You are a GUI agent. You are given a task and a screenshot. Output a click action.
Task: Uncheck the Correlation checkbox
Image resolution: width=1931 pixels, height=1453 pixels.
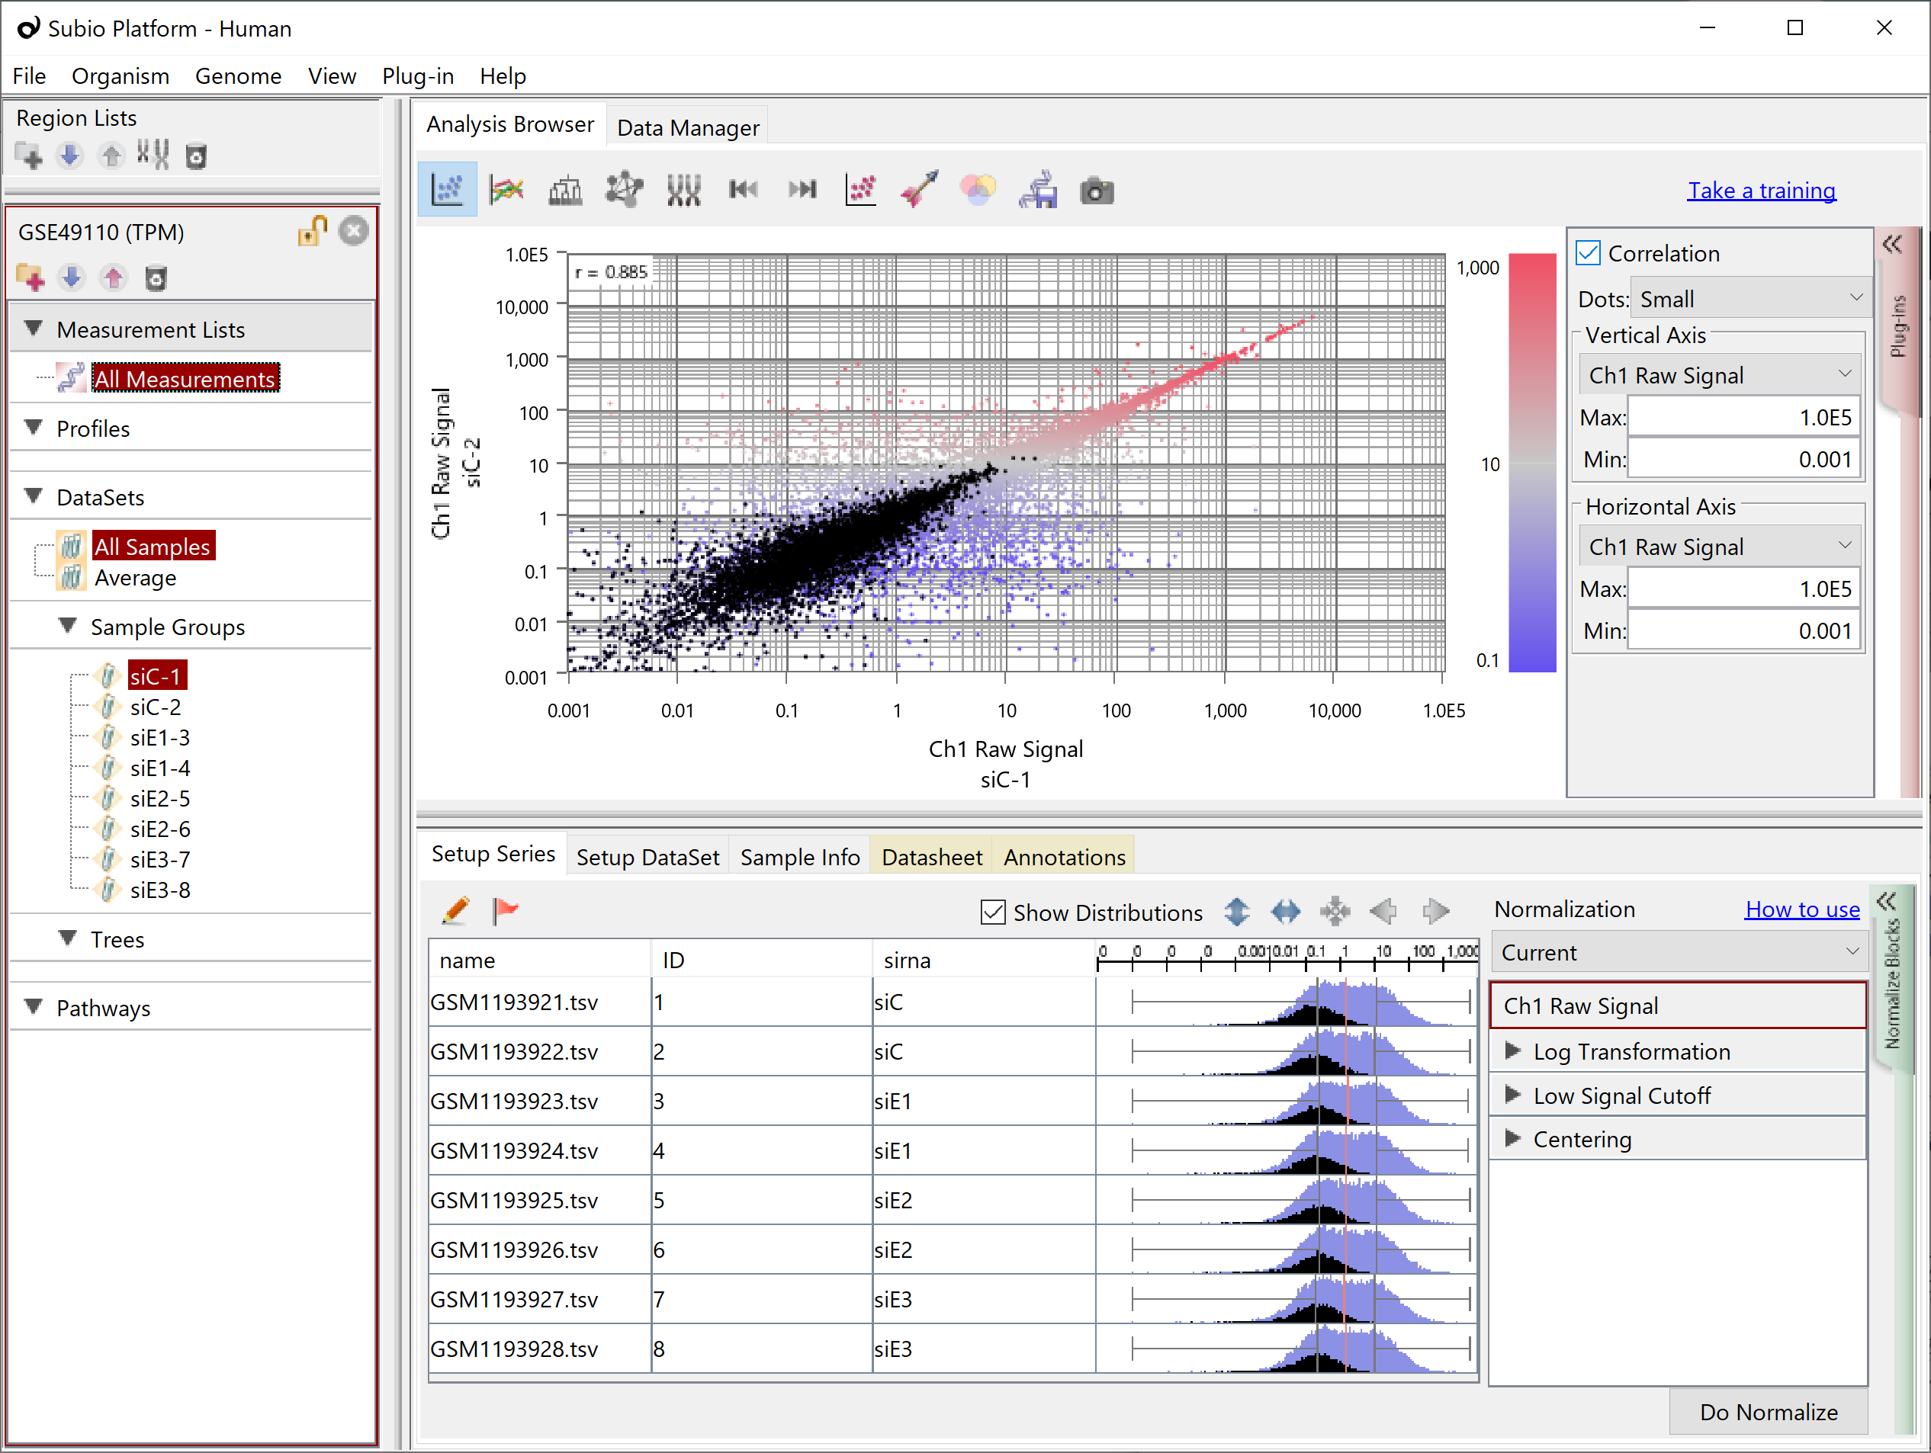click(1588, 253)
